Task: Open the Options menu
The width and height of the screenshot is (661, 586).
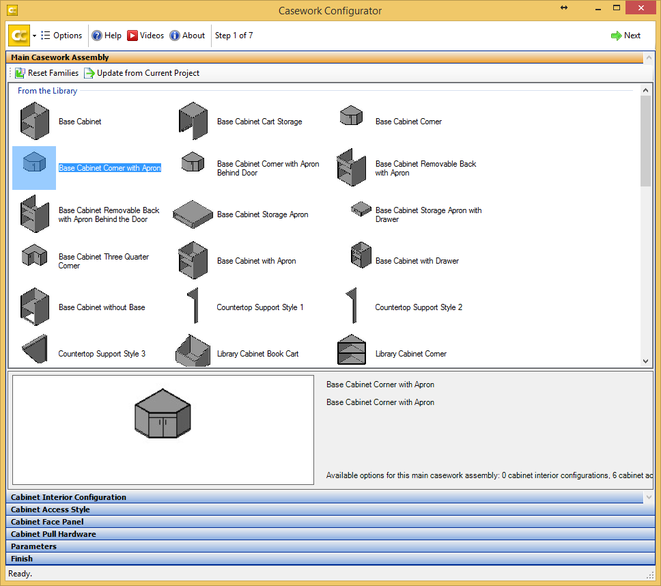Action: [x=61, y=35]
